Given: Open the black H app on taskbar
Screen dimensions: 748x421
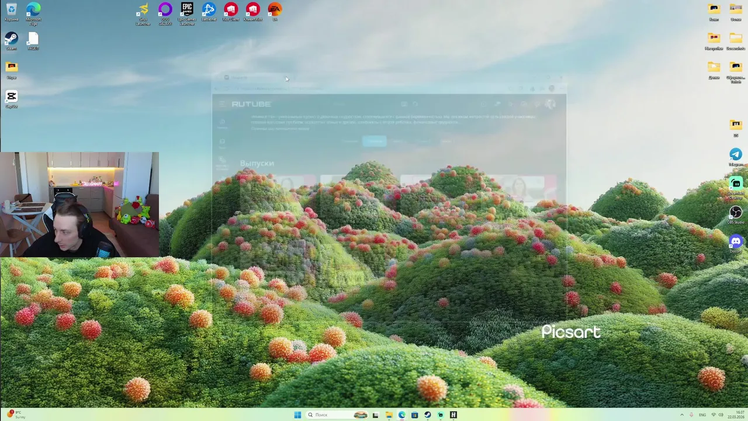Looking at the screenshot, I should (x=453, y=415).
